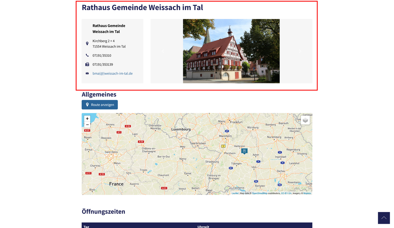Show next image in the carousel
Viewport: 394px width, 228px height.
(300, 51)
